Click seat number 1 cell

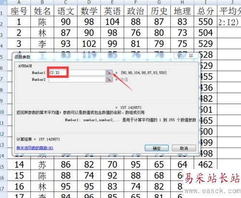click(x=19, y=22)
